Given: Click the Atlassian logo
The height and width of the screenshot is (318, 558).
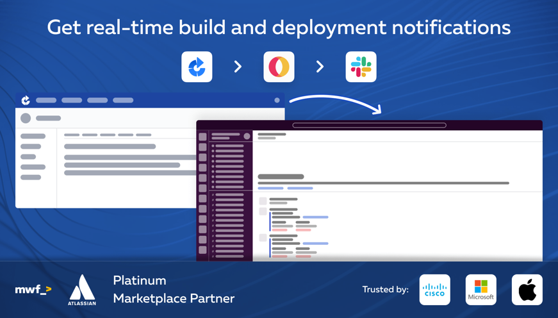Looking at the screenshot, I should [x=82, y=290].
